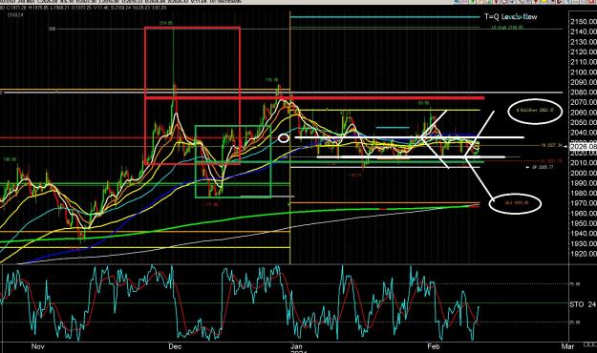Click the 2110.00 price axis label
Viewport: 597px width, 353px height.
(584, 62)
